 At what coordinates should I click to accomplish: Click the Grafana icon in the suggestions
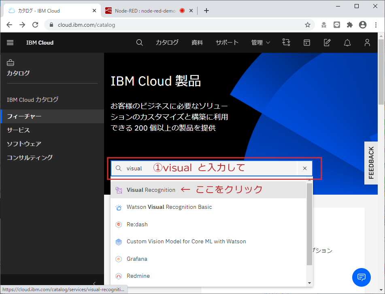119,259
